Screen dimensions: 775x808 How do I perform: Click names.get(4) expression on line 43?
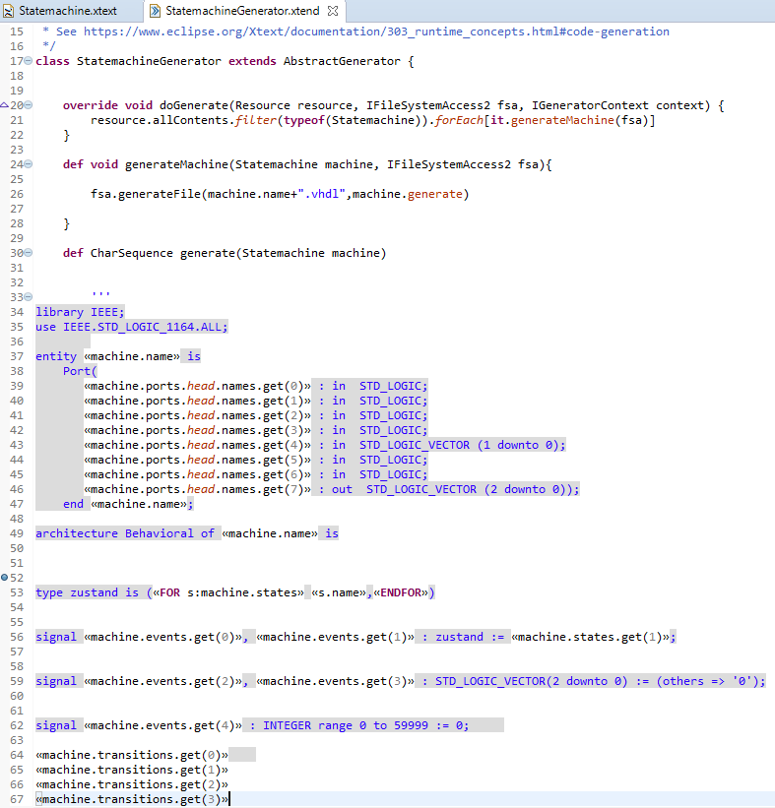(263, 445)
